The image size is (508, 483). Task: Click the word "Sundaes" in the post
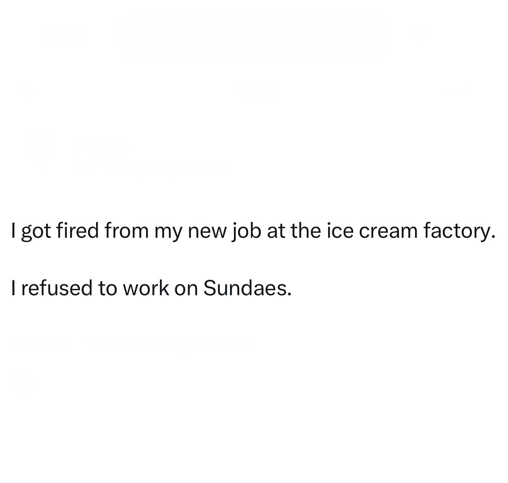(246, 288)
